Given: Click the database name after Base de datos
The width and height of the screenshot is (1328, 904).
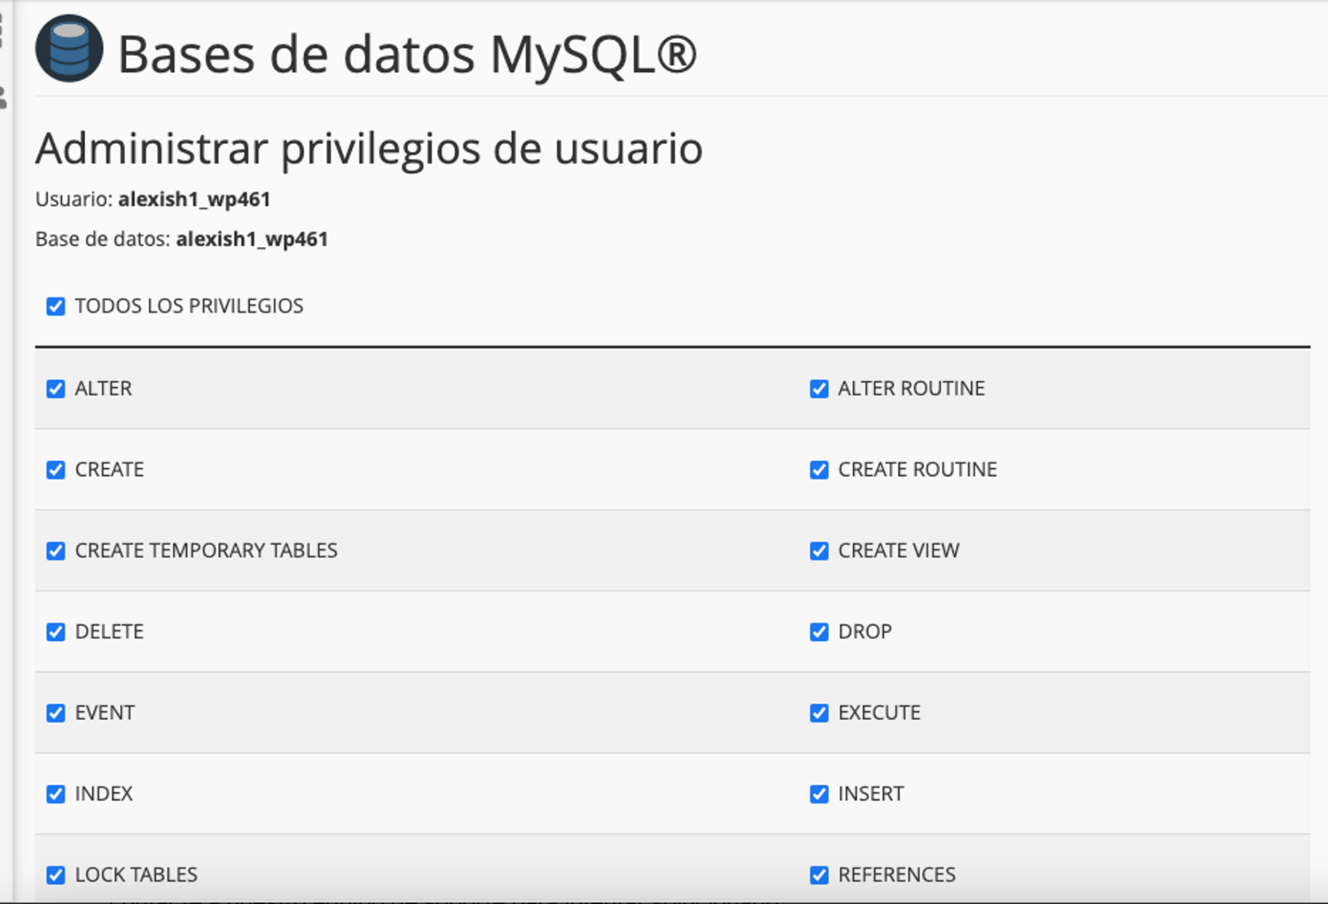Looking at the screenshot, I should click(x=252, y=239).
